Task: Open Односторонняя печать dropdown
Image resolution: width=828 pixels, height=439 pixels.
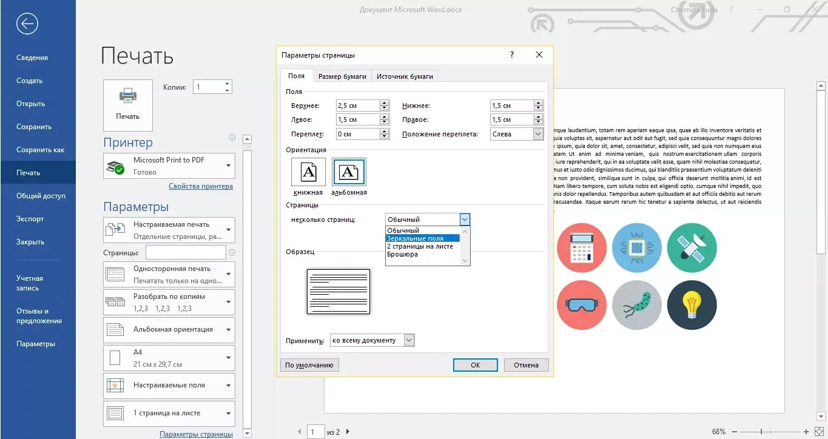Action: coord(169,274)
